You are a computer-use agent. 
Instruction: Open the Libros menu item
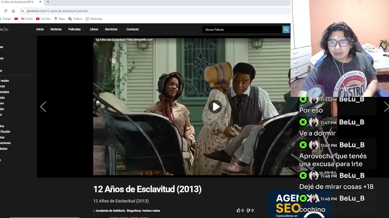click(x=94, y=29)
